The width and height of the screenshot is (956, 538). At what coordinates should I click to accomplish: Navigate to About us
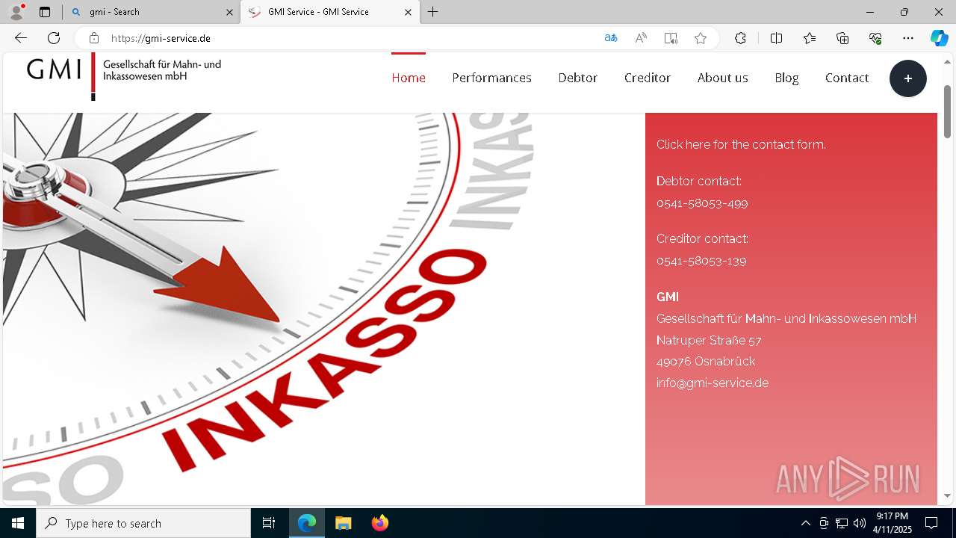tap(723, 78)
